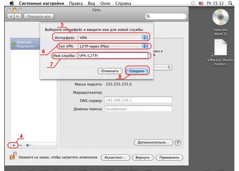Click the lock icon to prevent changes
The width and height of the screenshot is (239, 171).
pos(13,156)
